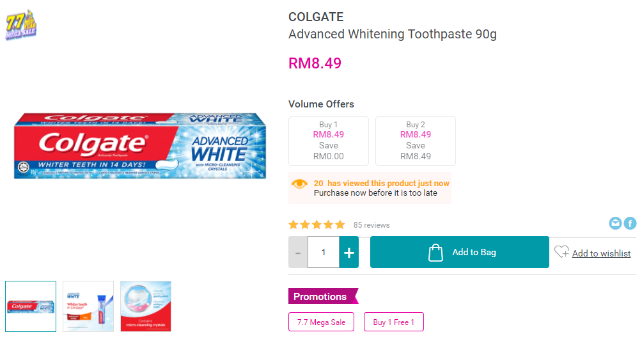Click the quantity input field
The image size is (642, 339).
point(324,252)
